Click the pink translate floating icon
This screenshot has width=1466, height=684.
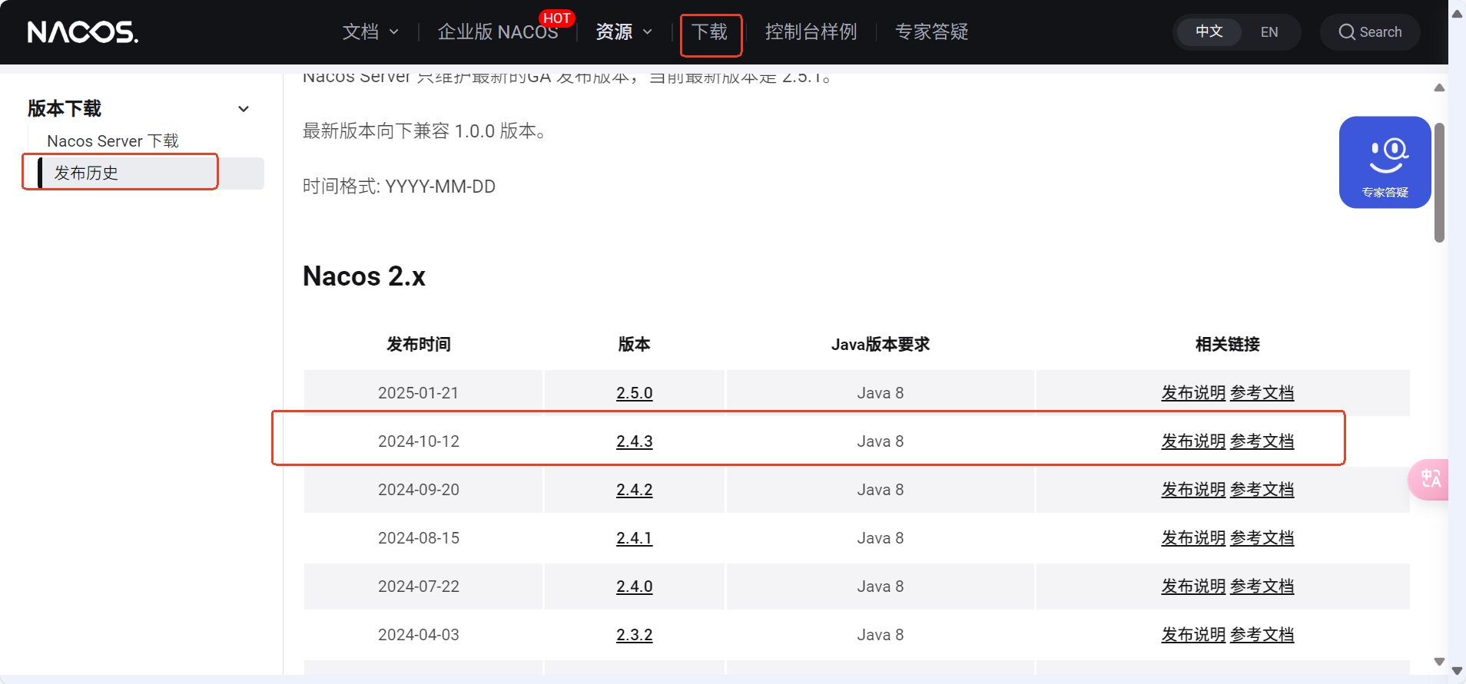point(1429,479)
